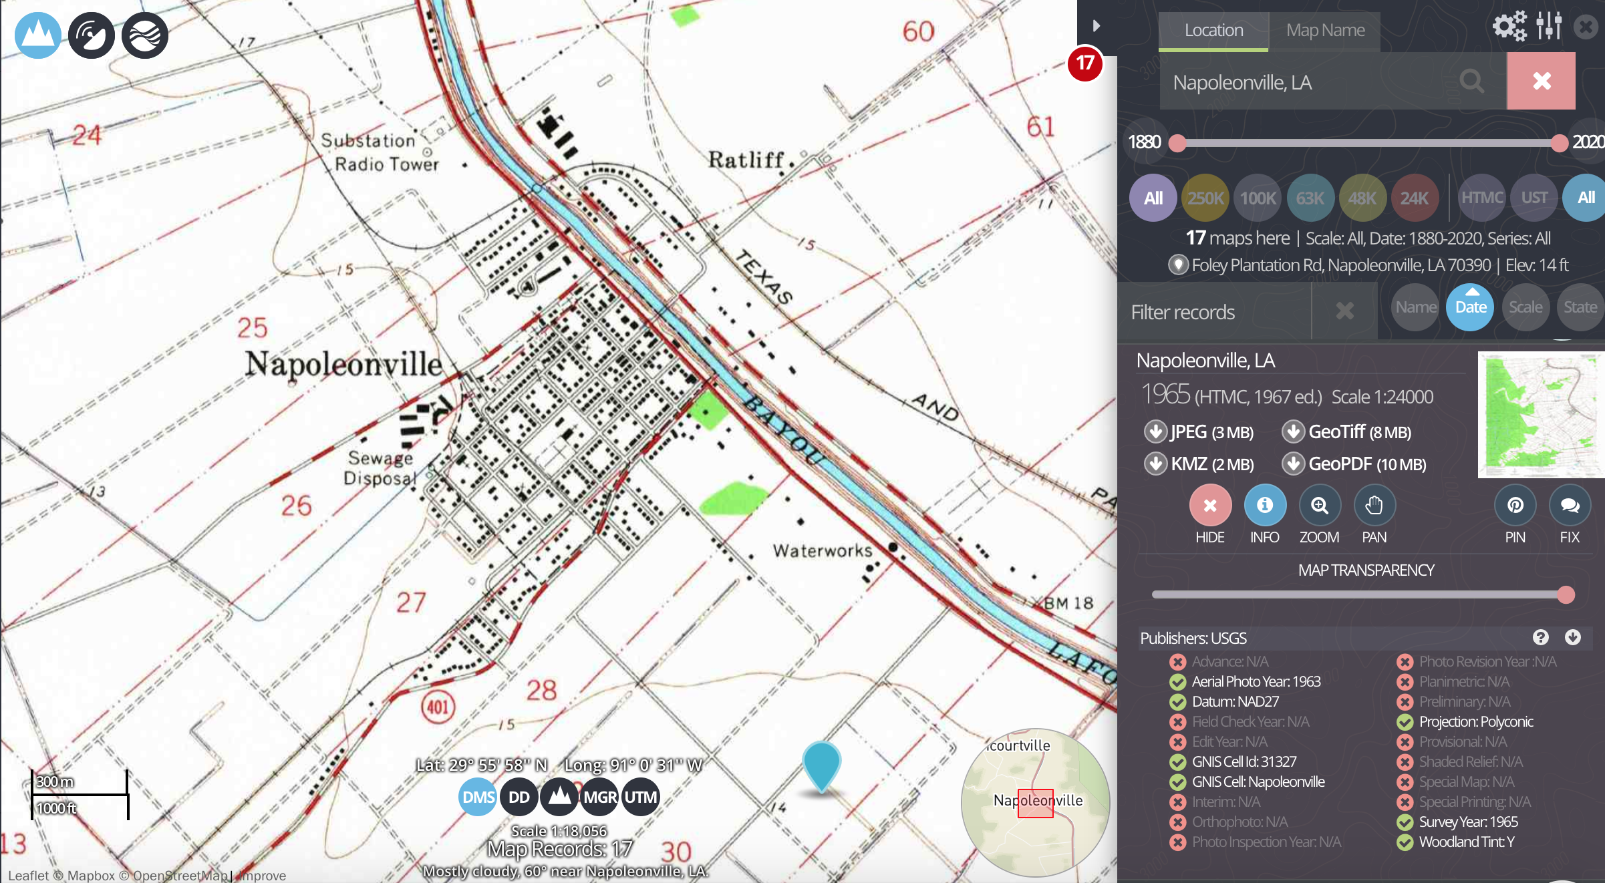
Task: Download GeoTiff 8 MB file
Action: pyautogui.click(x=1346, y=432)
